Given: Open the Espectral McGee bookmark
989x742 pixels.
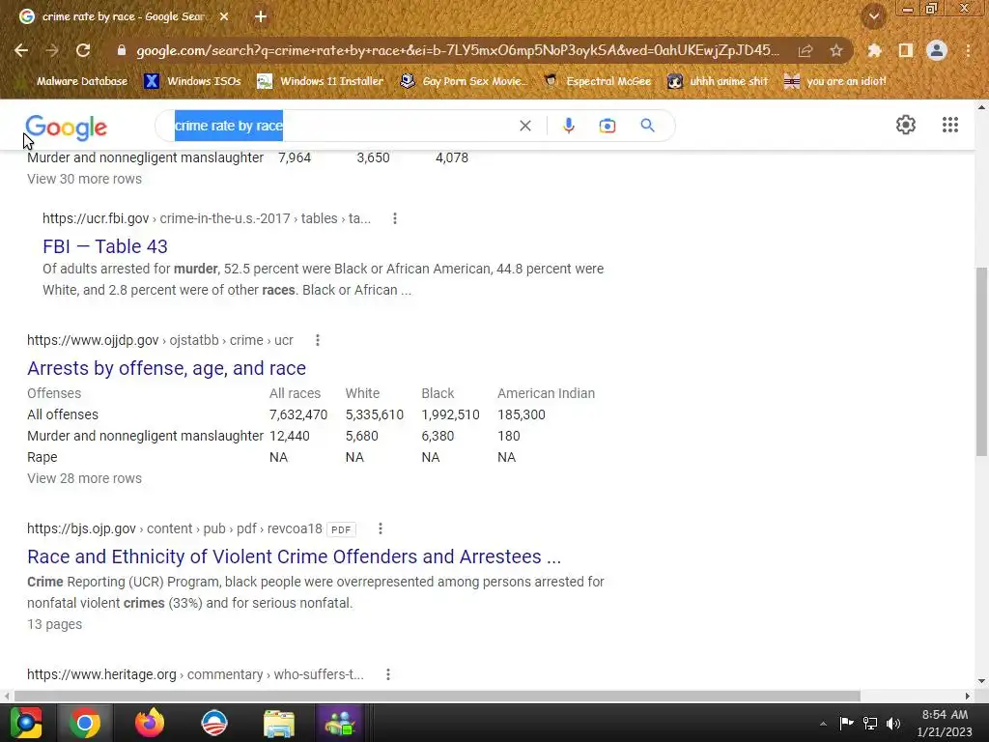Looking at the screenshot, I should pos(597,81).
